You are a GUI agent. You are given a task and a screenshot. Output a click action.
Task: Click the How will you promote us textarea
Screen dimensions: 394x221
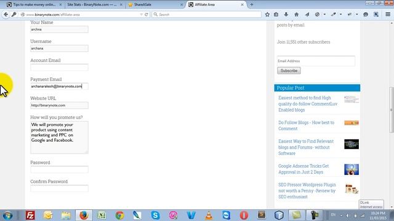click(x=59, y=138)
